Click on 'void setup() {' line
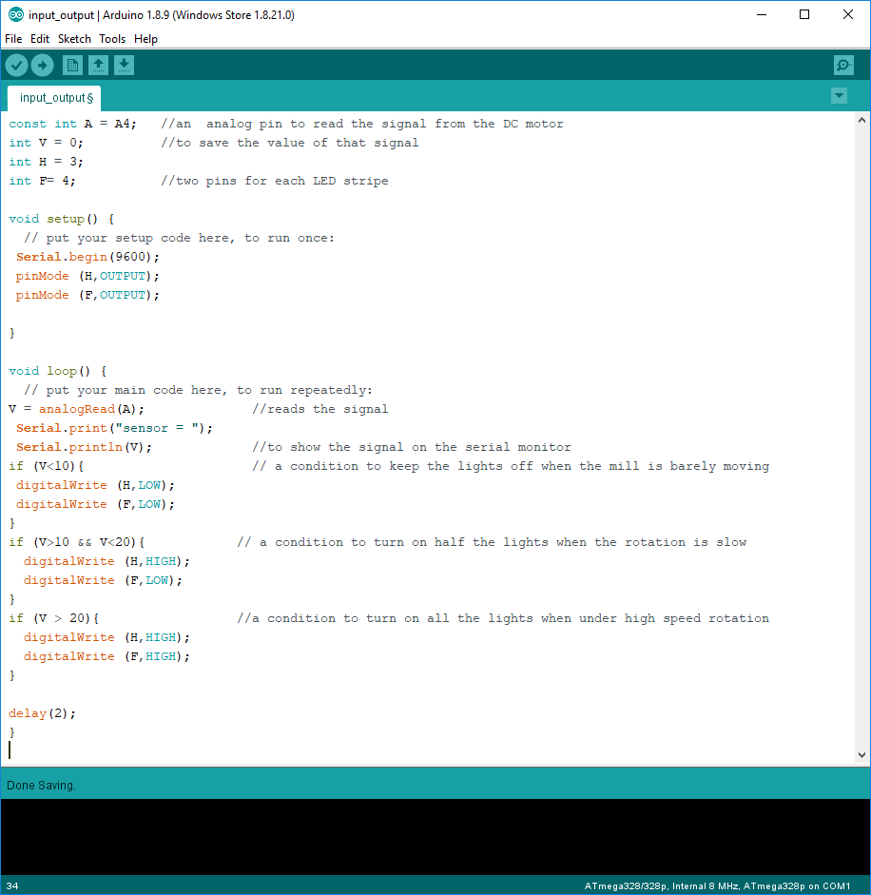Viewport: 871px width, 895px height. click(62, 219)
